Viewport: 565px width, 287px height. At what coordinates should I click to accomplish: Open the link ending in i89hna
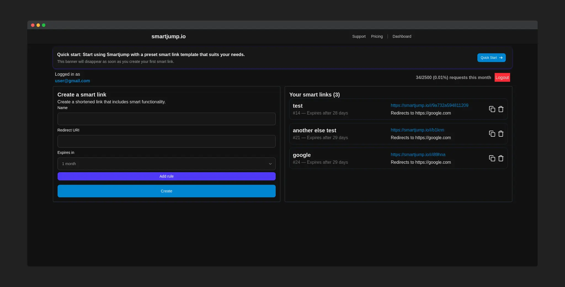418,154
